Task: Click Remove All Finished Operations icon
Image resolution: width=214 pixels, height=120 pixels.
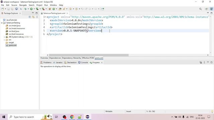Action: click(201, 62)
